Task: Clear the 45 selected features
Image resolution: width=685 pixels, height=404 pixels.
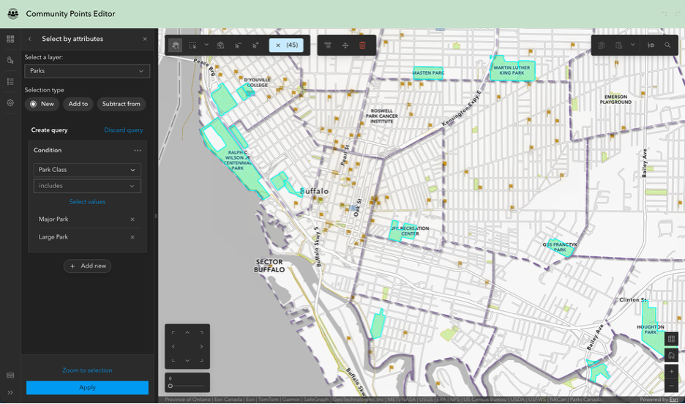Action: 286,45
